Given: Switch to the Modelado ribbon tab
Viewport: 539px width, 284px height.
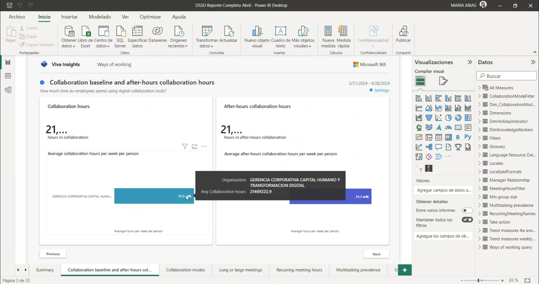Looking at the screenshot, I should tap(100, 17).
